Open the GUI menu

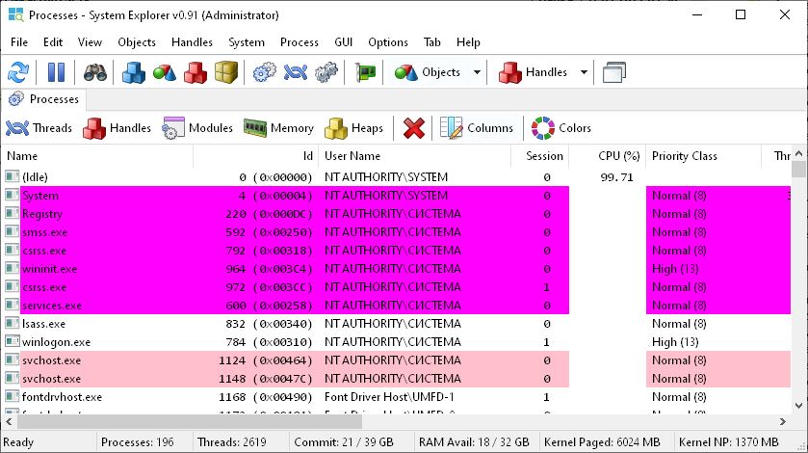click(x=343, y=42)
